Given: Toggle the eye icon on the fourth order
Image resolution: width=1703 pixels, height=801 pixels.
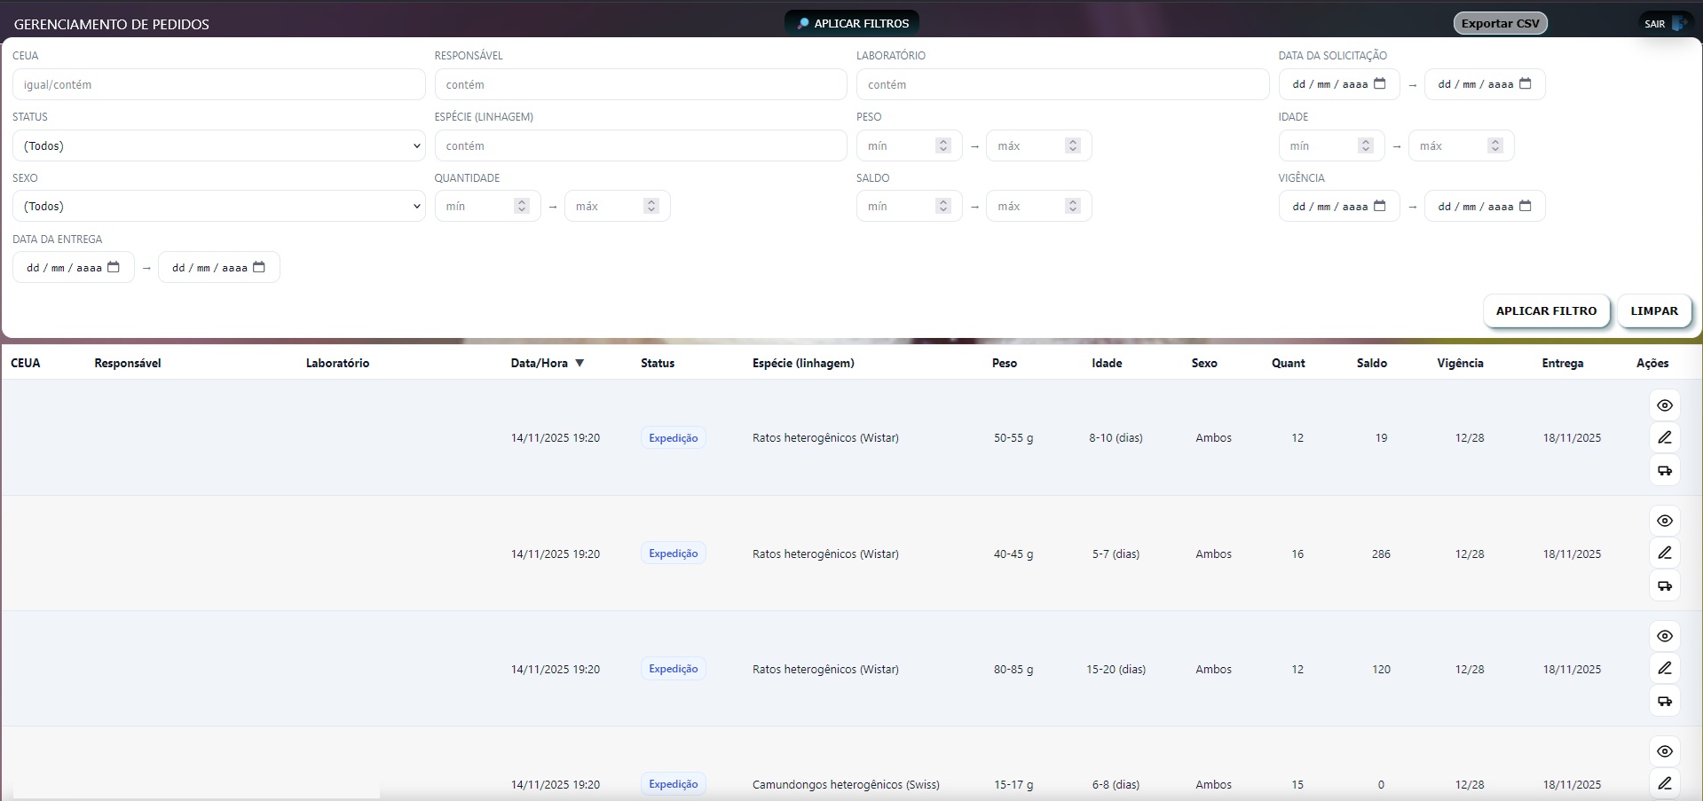Looking at the screenshot, I should point(1664,751).
